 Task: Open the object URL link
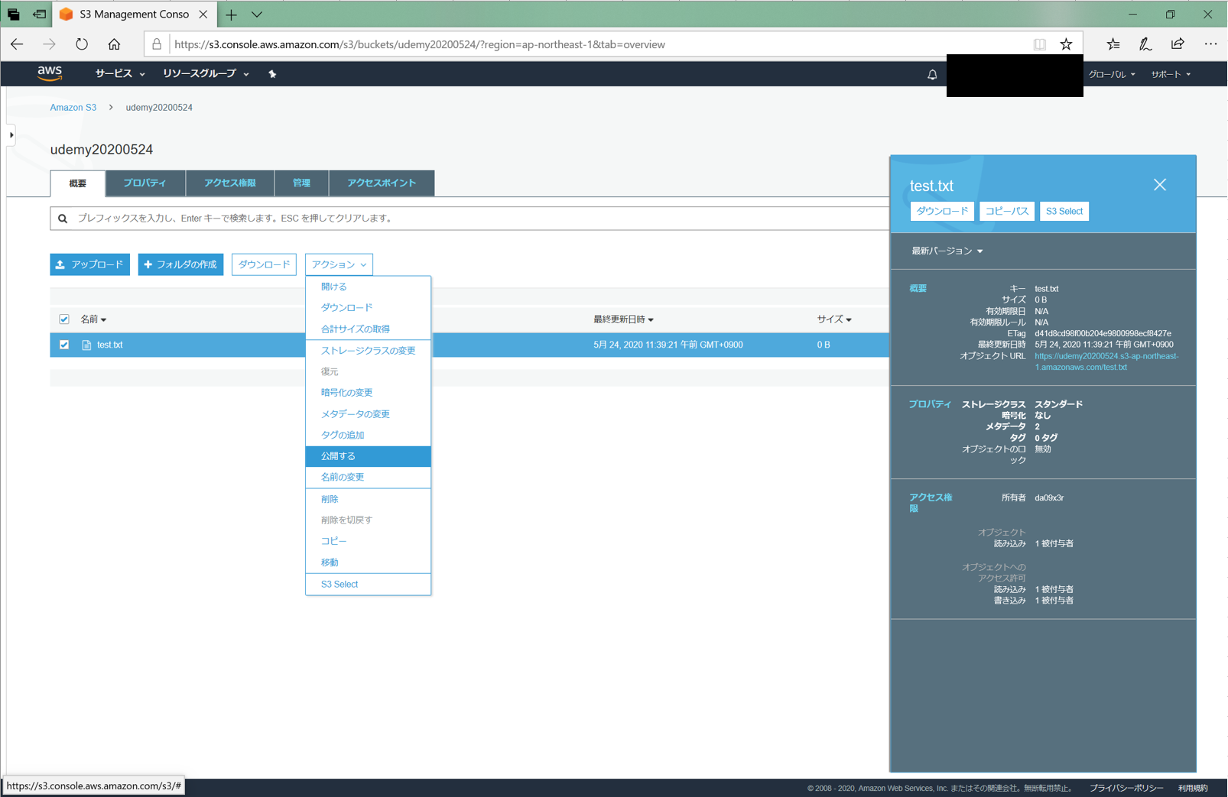point(1106,361)
